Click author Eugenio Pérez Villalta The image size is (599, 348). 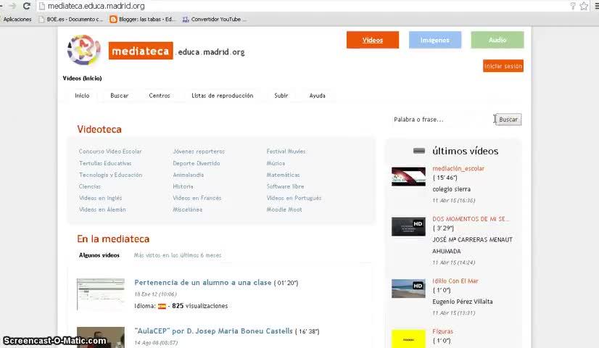pos(462,302)
